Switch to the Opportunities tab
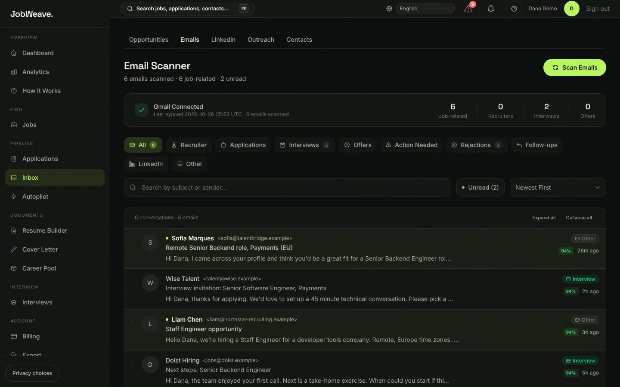The height and width of the screenshot is (387, 620). pos(149,40)
